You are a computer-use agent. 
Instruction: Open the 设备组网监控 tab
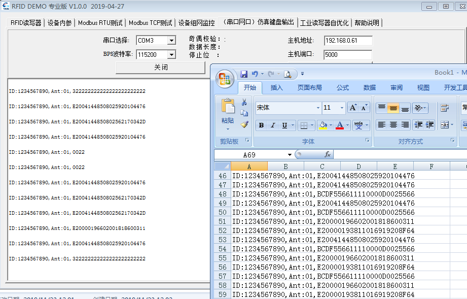[x=197, y=23]
